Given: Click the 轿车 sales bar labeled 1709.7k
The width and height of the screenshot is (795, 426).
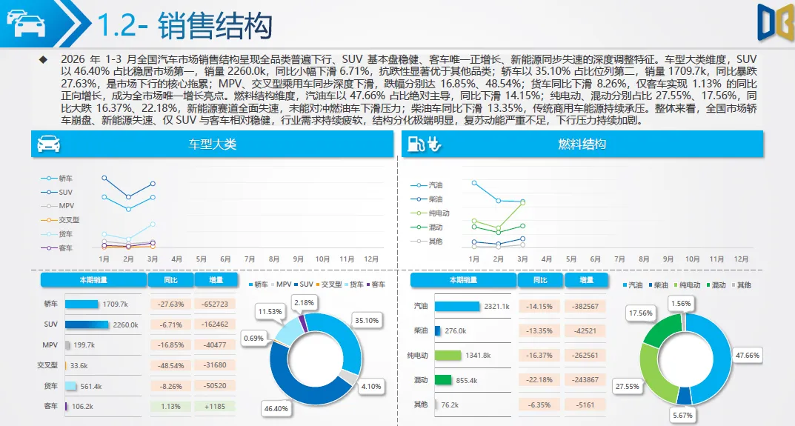Looking at the screenshot, I should pos(82,304).
